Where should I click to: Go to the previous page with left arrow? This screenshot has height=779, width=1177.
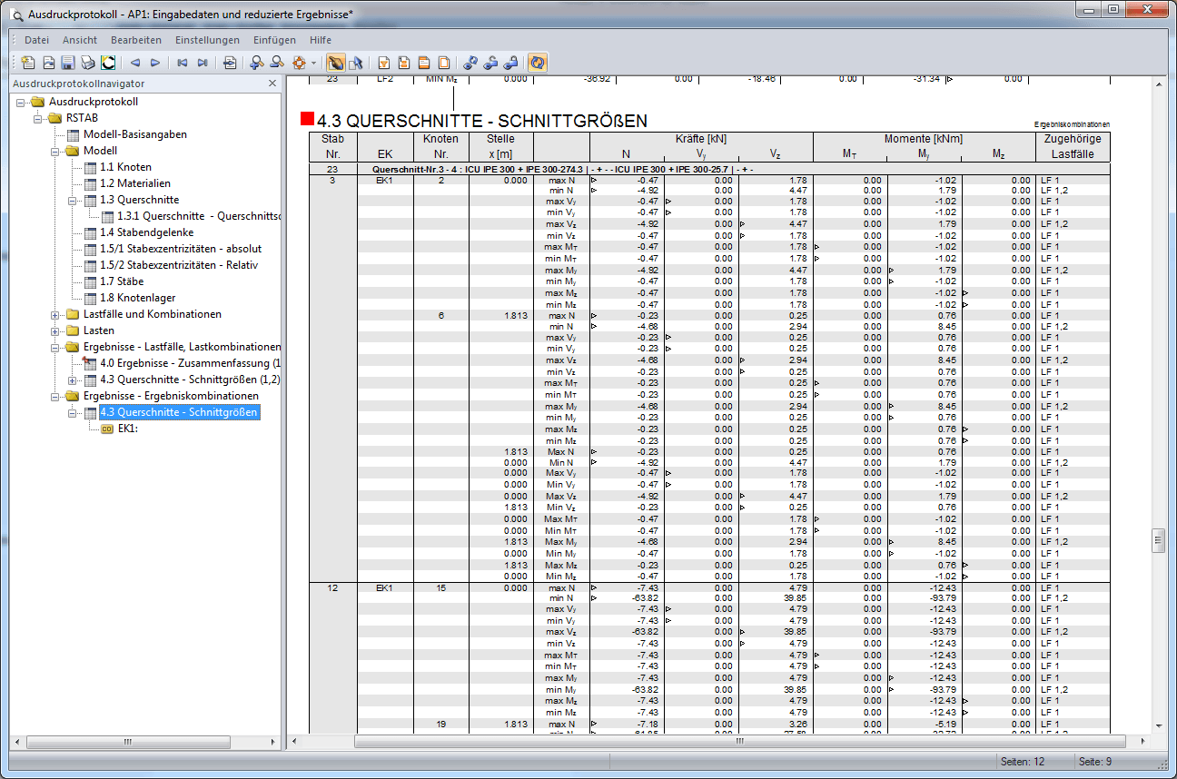tap(135, 63)
